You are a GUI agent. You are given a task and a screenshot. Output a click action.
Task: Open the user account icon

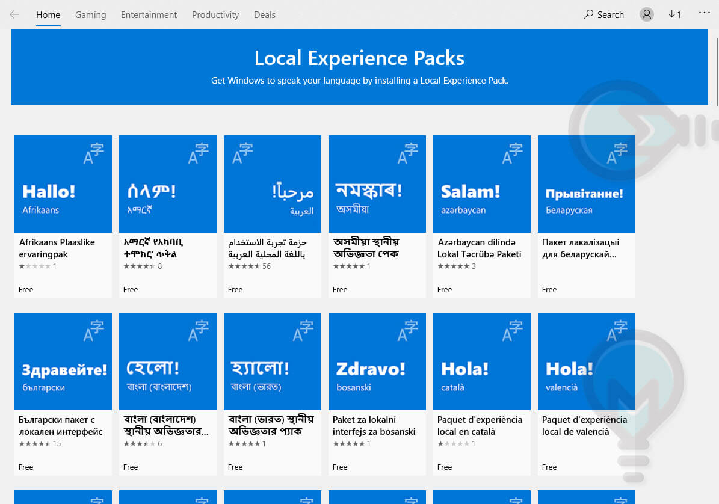pyautogui.click(x=647, y=14)
